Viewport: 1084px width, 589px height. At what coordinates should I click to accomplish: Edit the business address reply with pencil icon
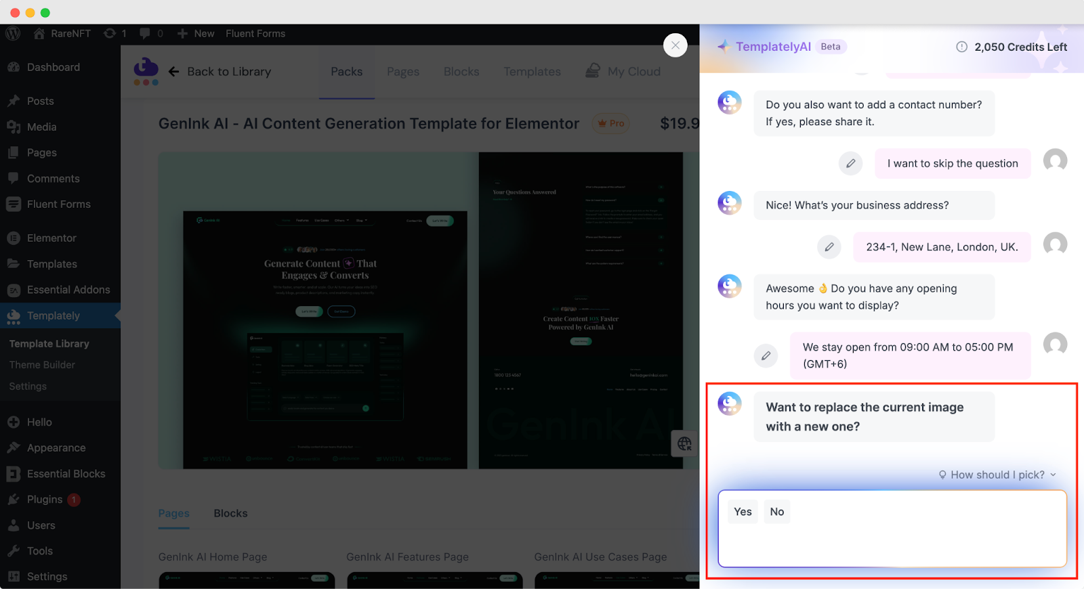pyautogui.click(x=829, y=247)
